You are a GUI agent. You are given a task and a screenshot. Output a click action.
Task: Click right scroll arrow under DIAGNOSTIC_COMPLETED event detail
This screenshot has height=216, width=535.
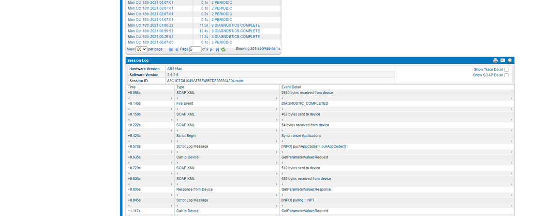pyautogui.click(x=511, y=109)
